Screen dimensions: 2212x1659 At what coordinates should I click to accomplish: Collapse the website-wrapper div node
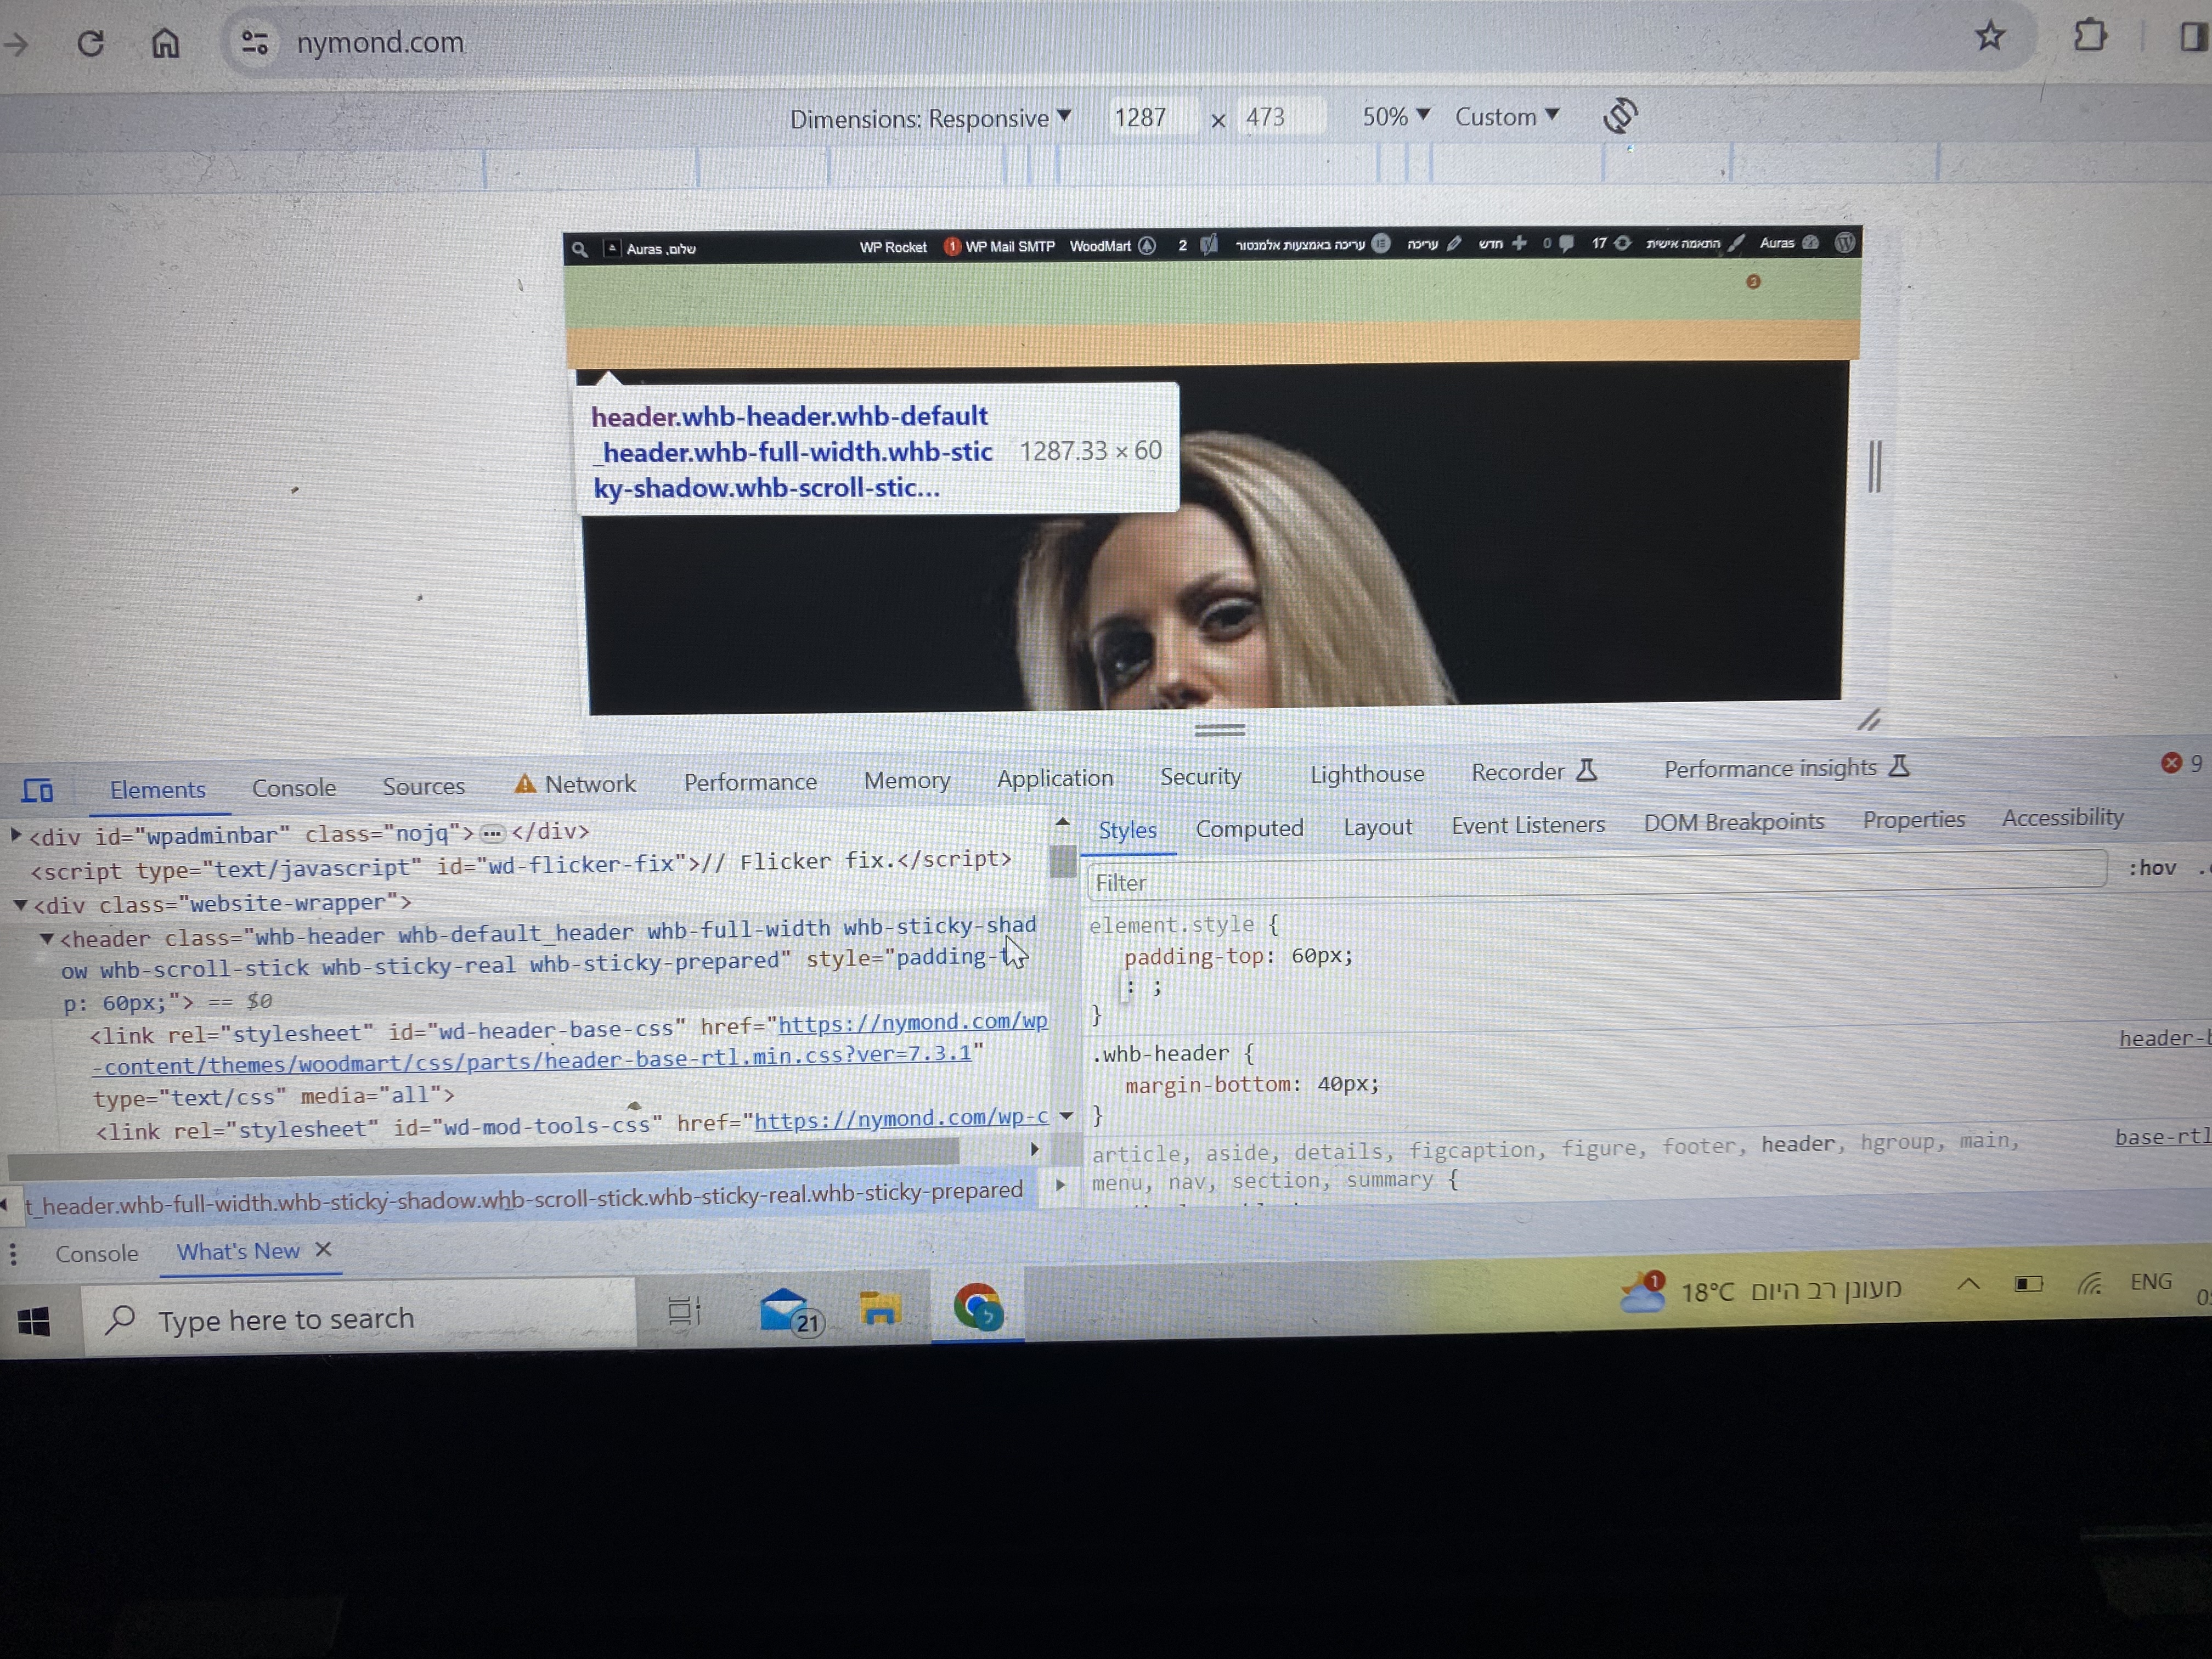click(20, 906)
